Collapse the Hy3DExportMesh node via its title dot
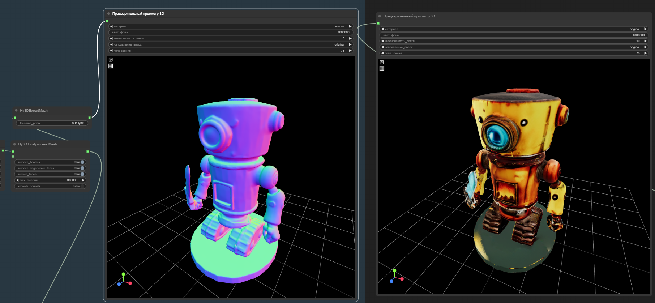The height and width of the screenshot is (303, 655). 16,110
